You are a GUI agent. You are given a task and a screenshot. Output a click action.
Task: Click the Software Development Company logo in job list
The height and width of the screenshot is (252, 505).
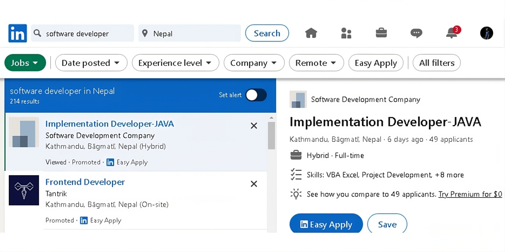coord(24,132)
